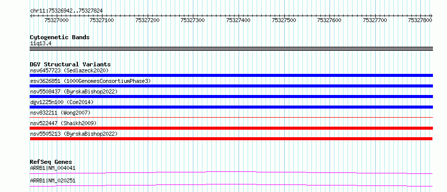Click the Cytogenetic Bands track heading

click(x=60, y=37)
